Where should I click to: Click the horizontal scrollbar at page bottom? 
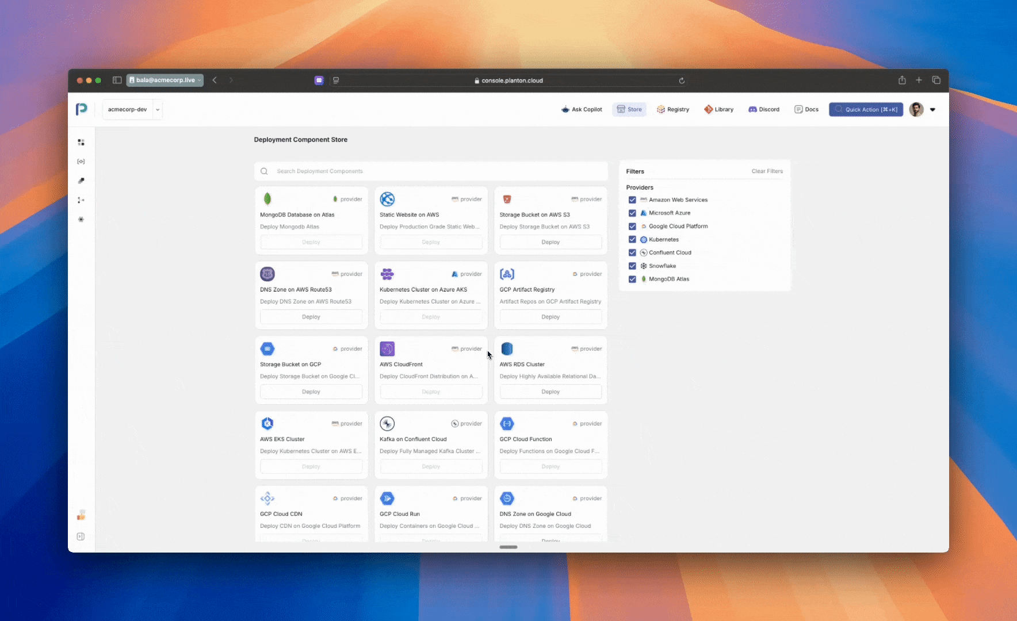pos(508,547)
